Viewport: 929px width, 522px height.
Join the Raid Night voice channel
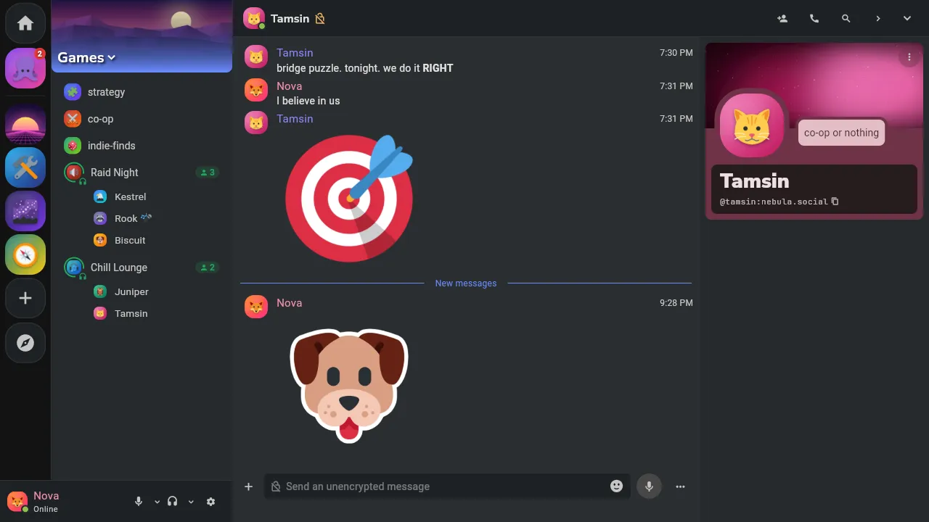[142, 173]
